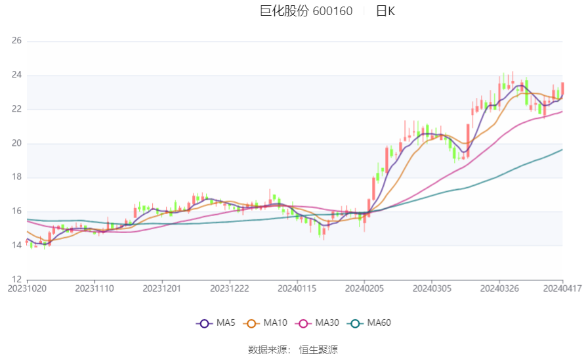Click the 26 price axis label
586x356 pixels.
point(16,41)
